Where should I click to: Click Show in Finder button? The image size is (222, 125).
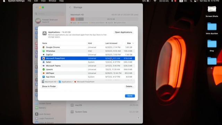coord(49,86)
